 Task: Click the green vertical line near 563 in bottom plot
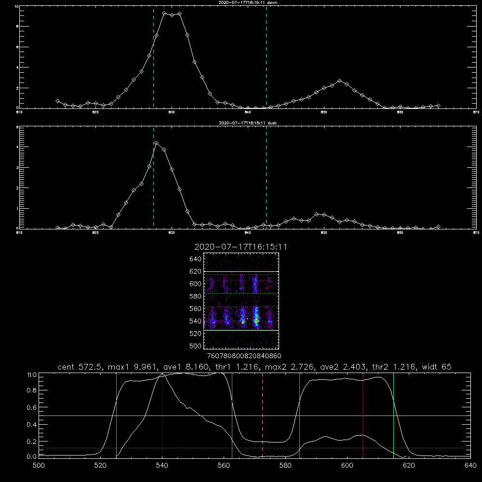tap(232, 415)
